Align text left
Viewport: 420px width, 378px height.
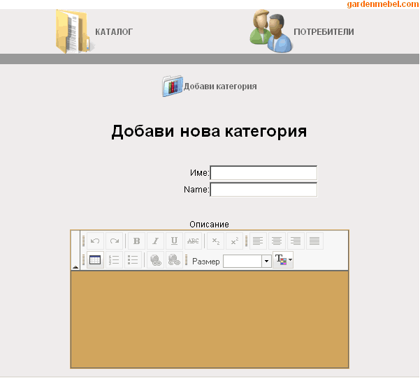[258, 241]
